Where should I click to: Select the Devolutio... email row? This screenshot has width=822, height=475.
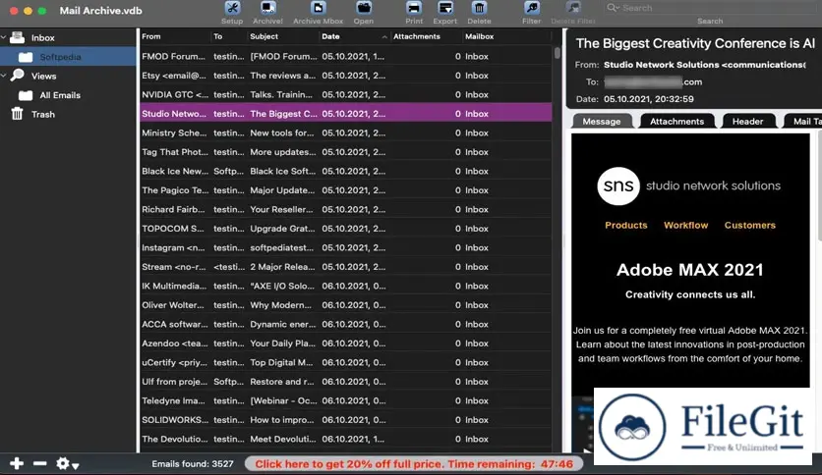pyautogui.click(x=346, y=439)
